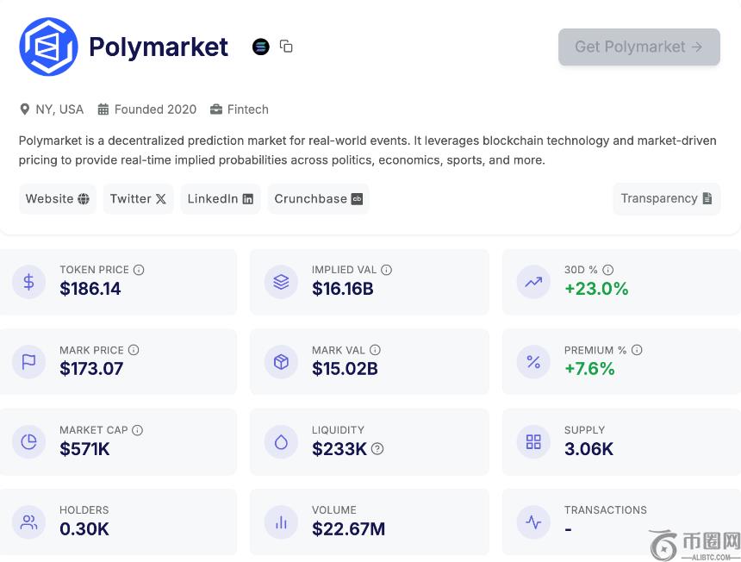Screen dimensions: 741x562
Task: Click the Solana chain icon
Action: pyautogui.click(x=261, y=47)
